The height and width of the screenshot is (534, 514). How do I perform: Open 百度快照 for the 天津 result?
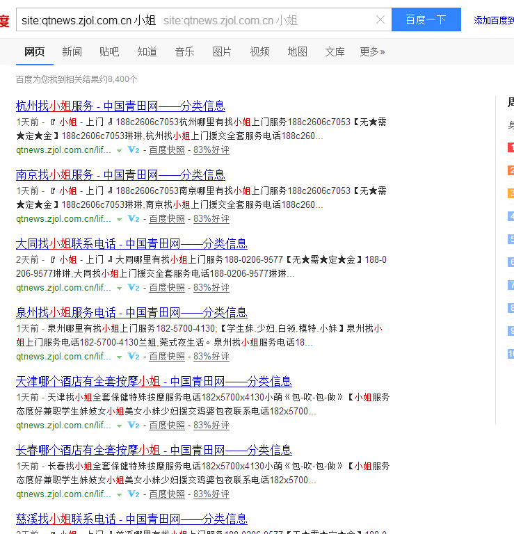coord(167,425)
